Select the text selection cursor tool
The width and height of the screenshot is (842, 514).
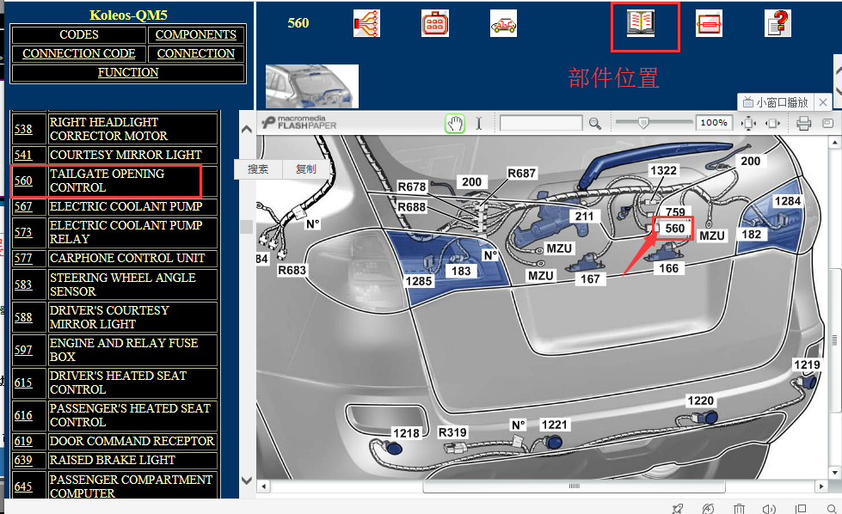[x=478, y=124]
